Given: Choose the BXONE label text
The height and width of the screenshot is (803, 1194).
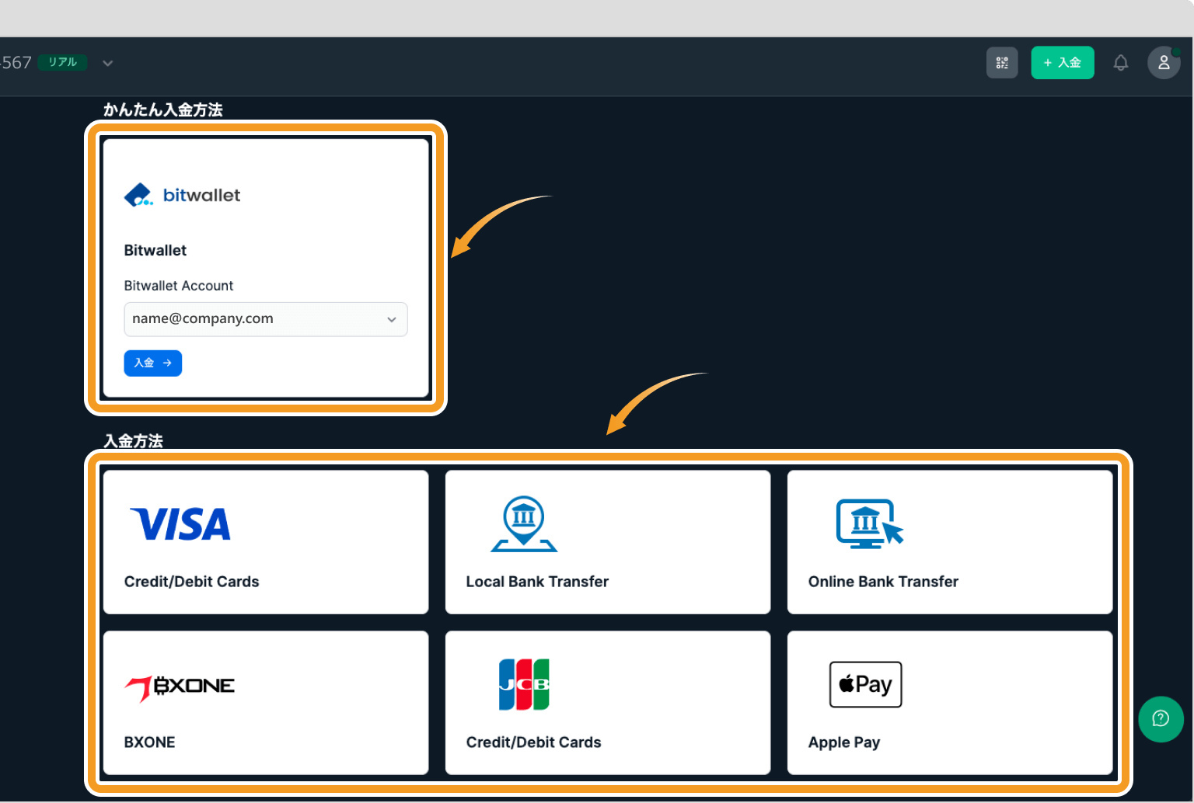Looking at the screenshot, I should (150, 742).
